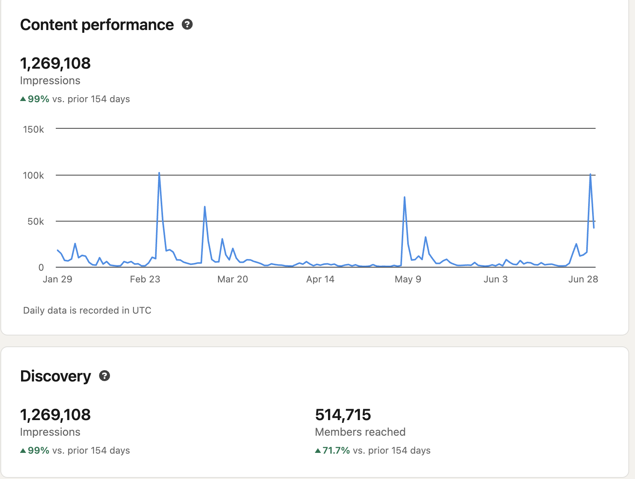Click the green up arrow under Content performance impressions
Viewport: 635px width, 479px height.
point(23,99)
